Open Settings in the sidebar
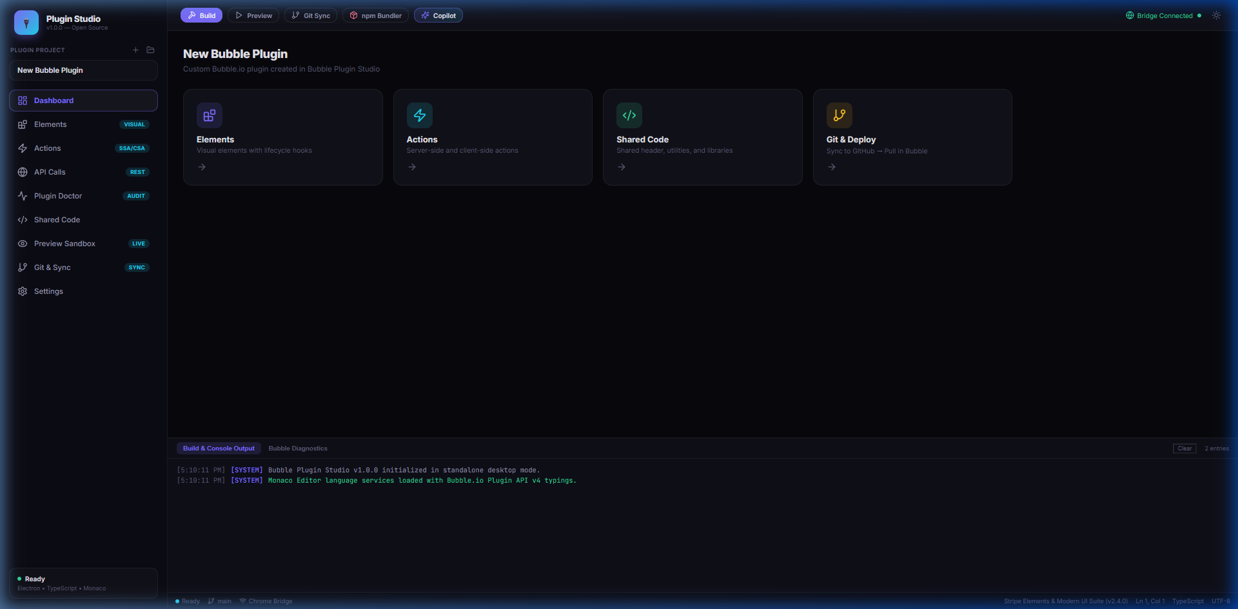This screenshot has height=609, width=1238. click(x=83, y=291)
